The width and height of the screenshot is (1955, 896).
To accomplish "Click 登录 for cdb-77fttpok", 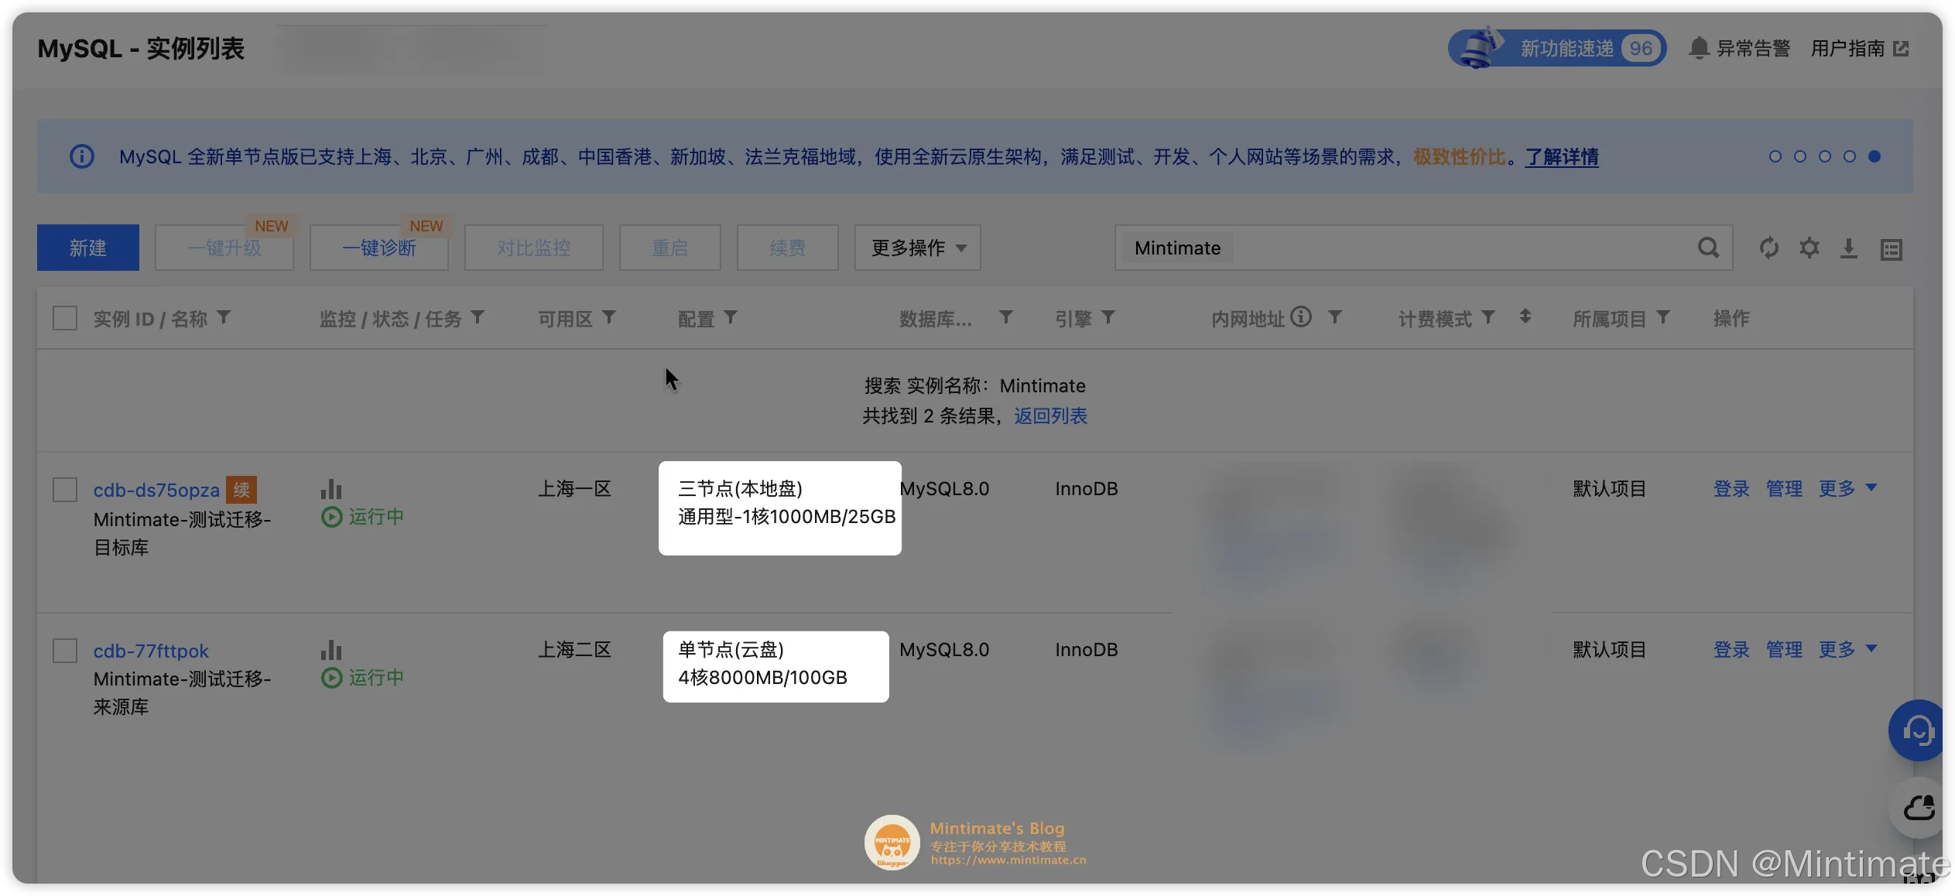I will [1731, 649].
